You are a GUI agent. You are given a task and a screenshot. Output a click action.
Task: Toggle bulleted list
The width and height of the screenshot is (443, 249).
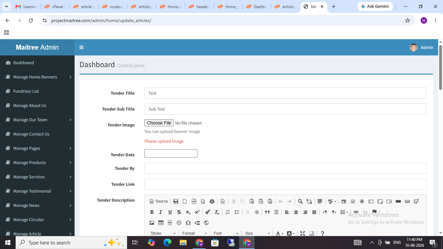pos(237,212)
